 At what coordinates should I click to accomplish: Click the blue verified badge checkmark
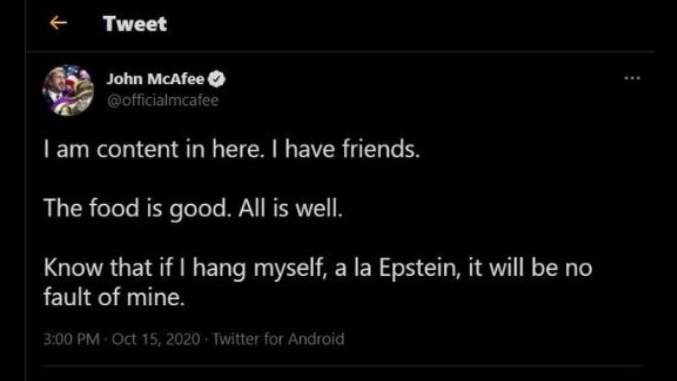217,79
